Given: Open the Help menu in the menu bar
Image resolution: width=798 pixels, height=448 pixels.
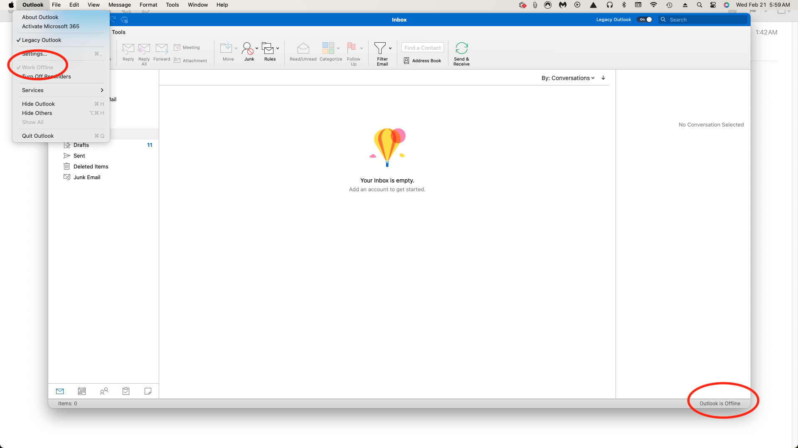Looking at the screenshot, I should coord(222,5).
